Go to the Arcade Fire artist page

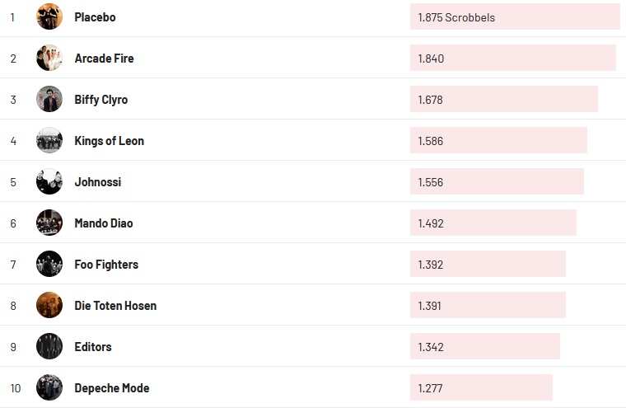(x=104, y=59)
